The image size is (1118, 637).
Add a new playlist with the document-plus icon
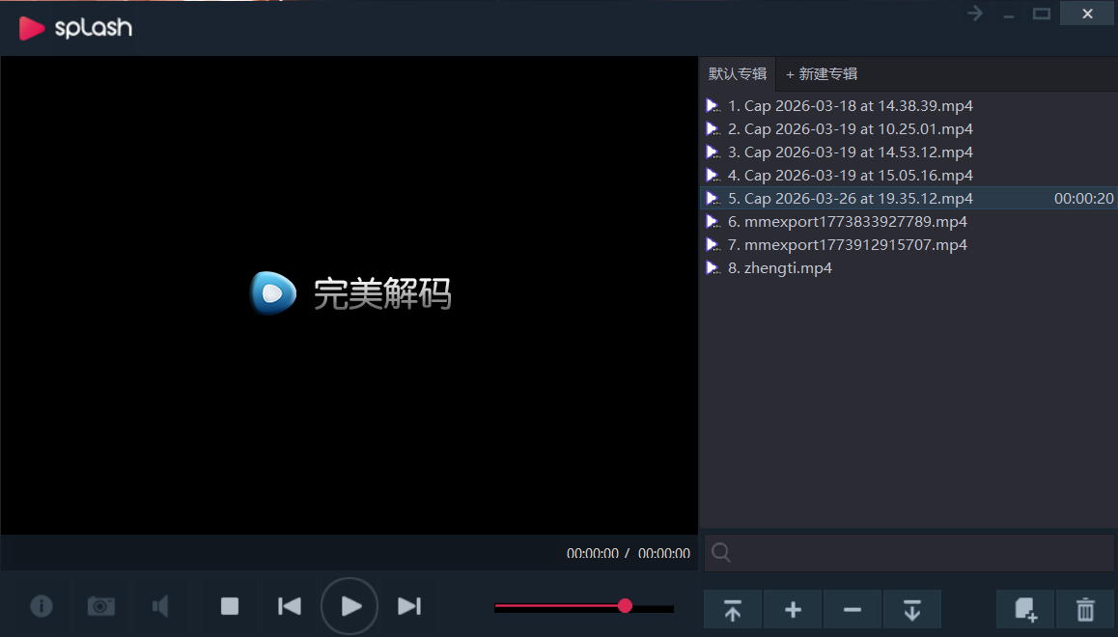click(1024, 609)
